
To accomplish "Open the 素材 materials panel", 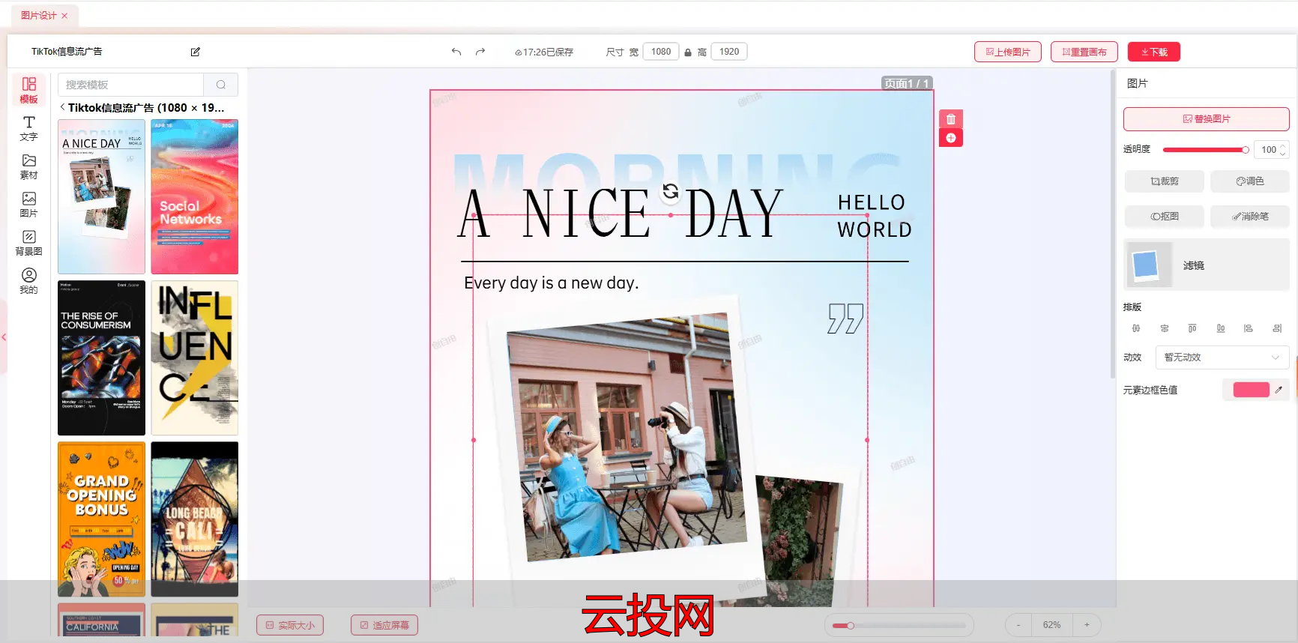I will pyautogui.click(x=28, y=166).
